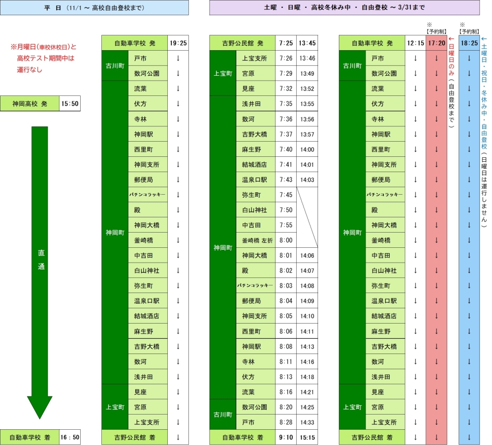Click the 12:15 departure time cell
The height and width of the screenshot is (445, 492).
coord(415,43)
